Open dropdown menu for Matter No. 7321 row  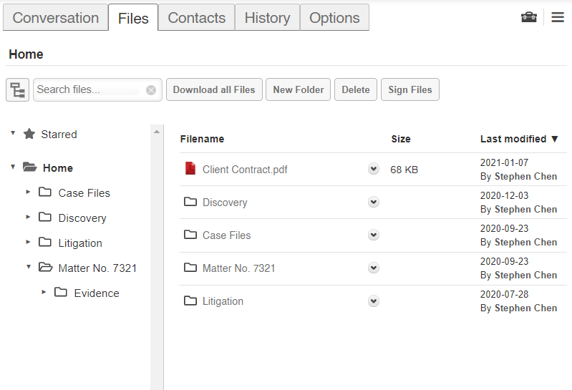373,268
